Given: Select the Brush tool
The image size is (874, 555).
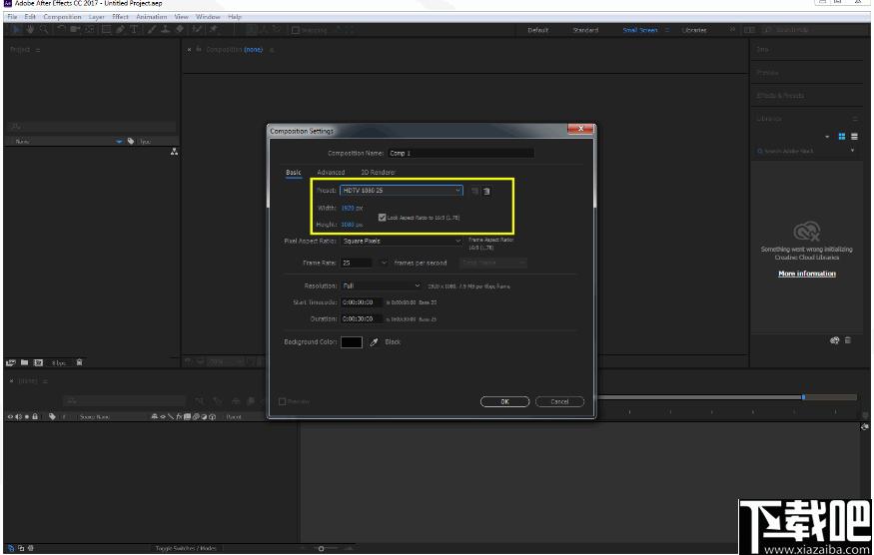Looking at the screenshot, I should [152, 30].
